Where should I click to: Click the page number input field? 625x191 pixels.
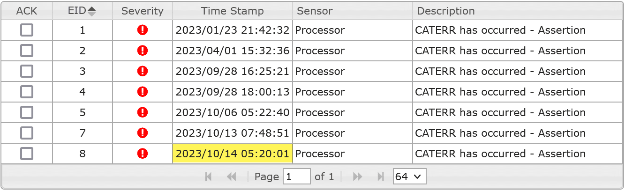click(297, 176)
